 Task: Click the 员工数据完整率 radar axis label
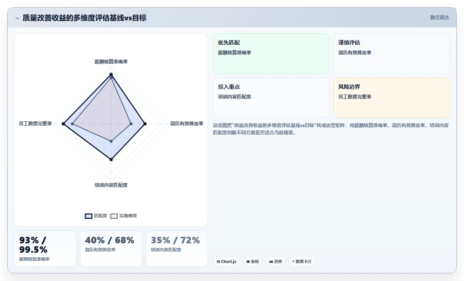36,123
